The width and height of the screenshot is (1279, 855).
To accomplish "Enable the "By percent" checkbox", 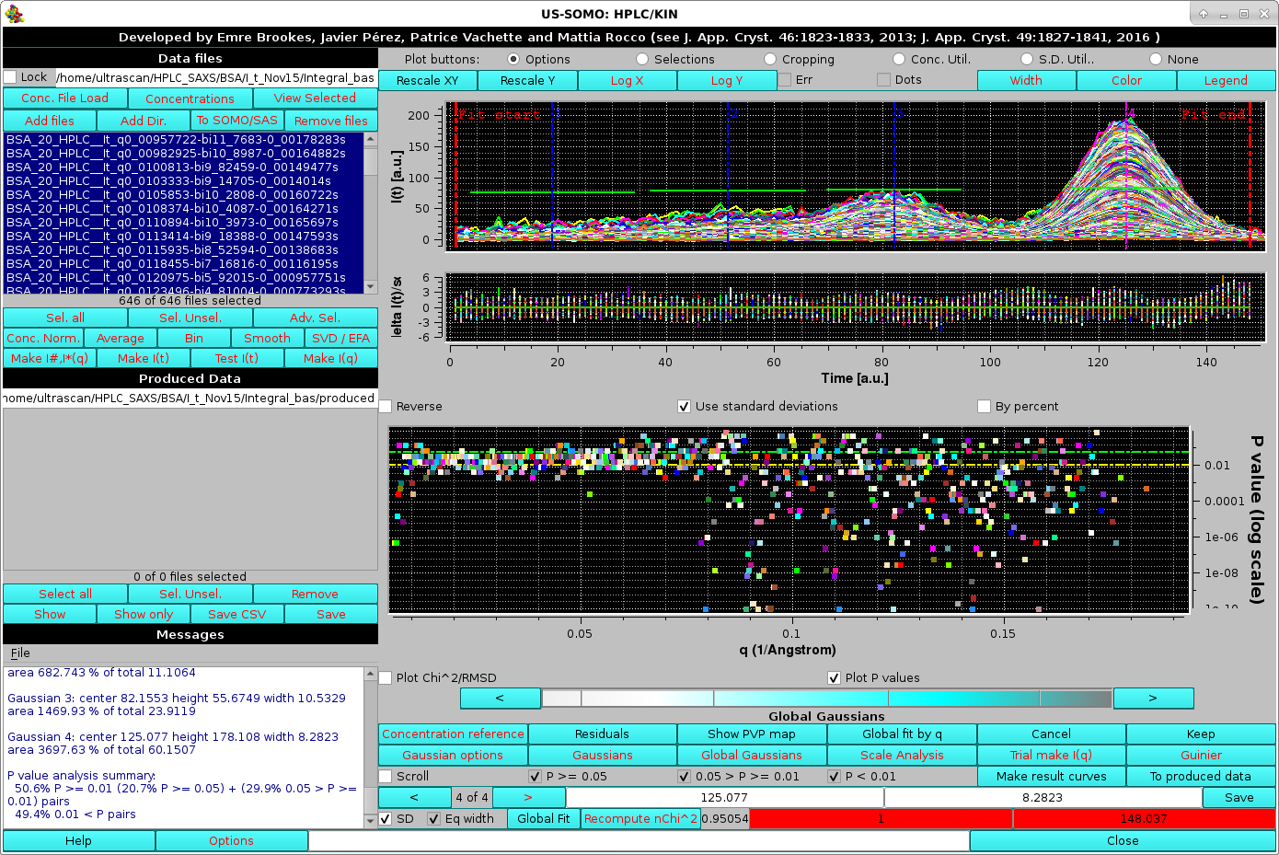I will pyautogui.click(x=984, y=406).
